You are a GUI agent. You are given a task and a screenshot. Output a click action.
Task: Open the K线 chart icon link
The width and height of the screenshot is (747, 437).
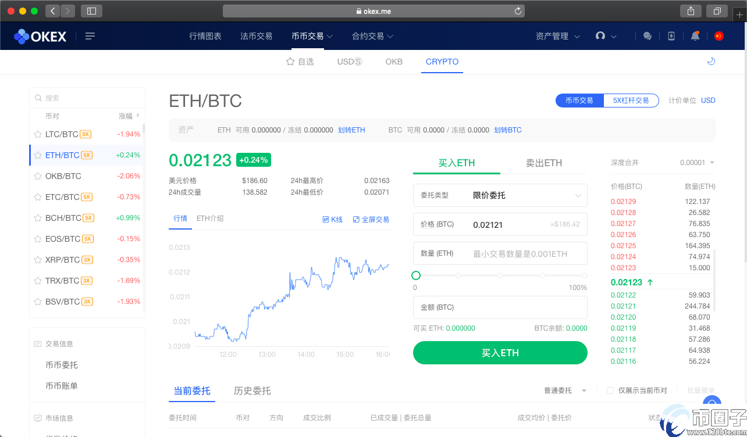333,220
